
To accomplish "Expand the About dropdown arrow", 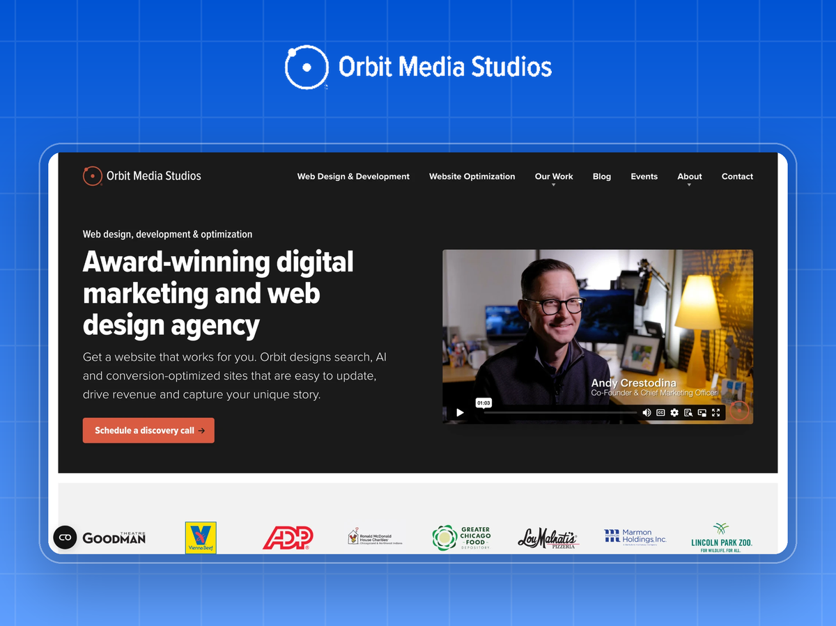I will click(690, 185).
